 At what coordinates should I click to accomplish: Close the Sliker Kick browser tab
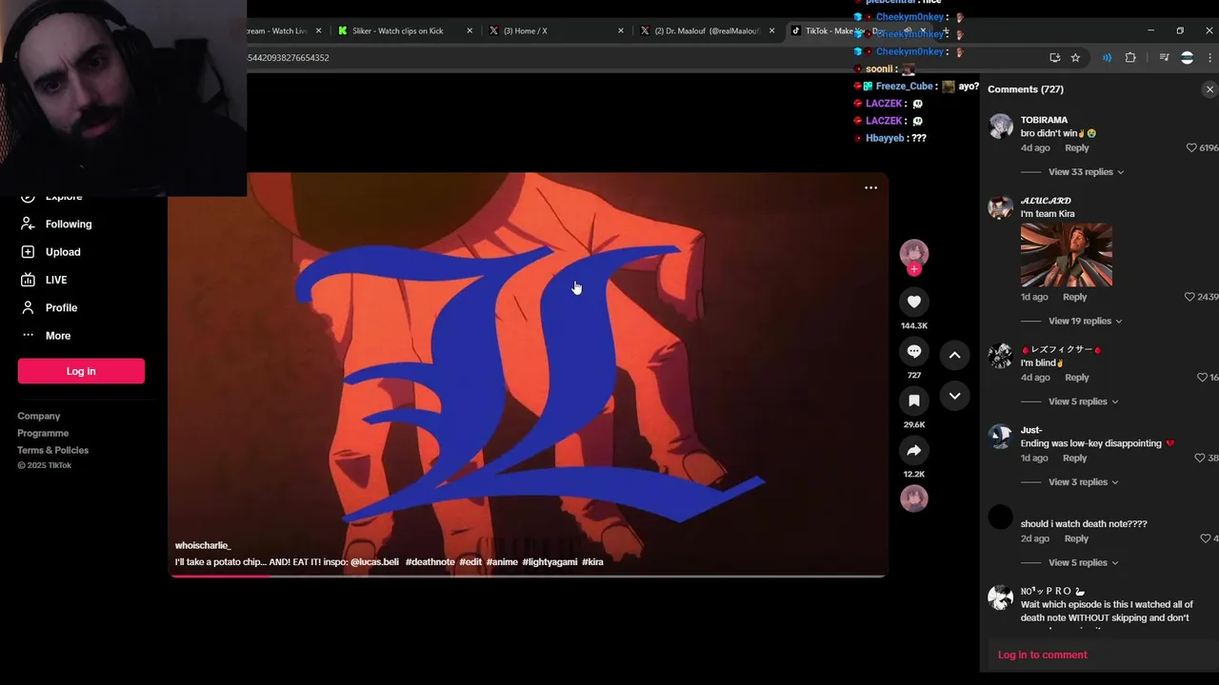(x=470, y=30)
